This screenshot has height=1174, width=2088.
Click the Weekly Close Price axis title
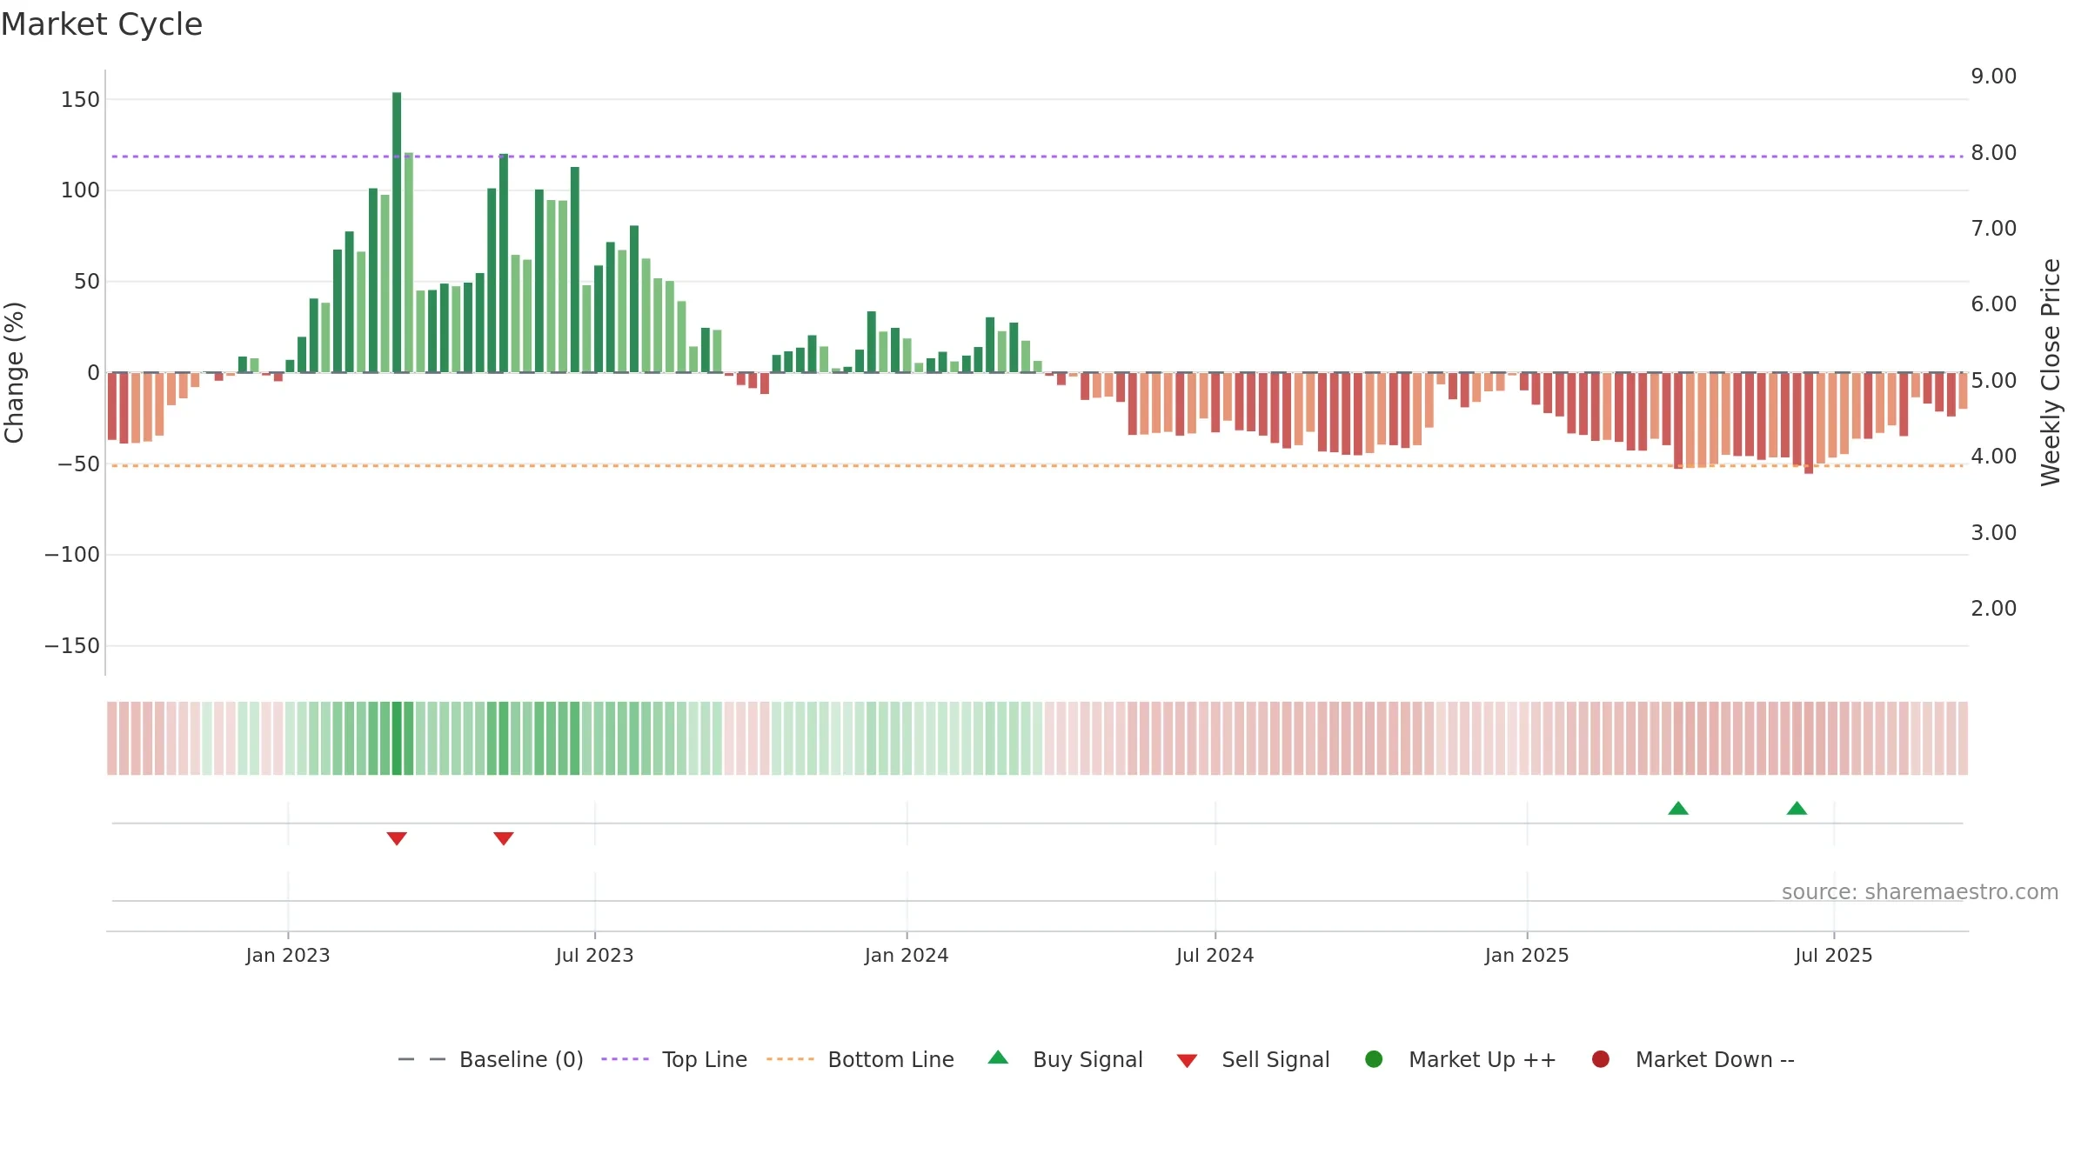coord(2051,372)
